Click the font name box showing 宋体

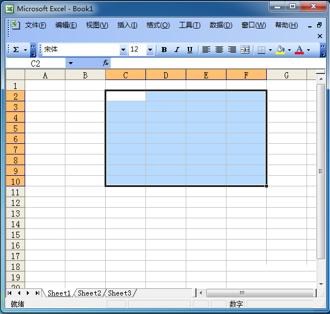point(81,50)
